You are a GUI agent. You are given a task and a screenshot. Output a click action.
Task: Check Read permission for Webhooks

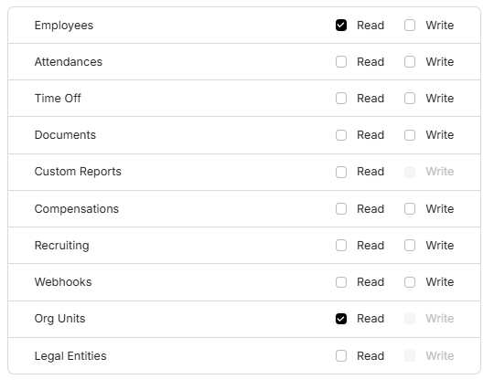tap(341, 282)
